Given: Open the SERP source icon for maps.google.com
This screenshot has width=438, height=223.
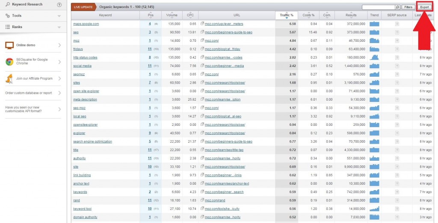Looking at the screenshot, I should tap(397, 24).
